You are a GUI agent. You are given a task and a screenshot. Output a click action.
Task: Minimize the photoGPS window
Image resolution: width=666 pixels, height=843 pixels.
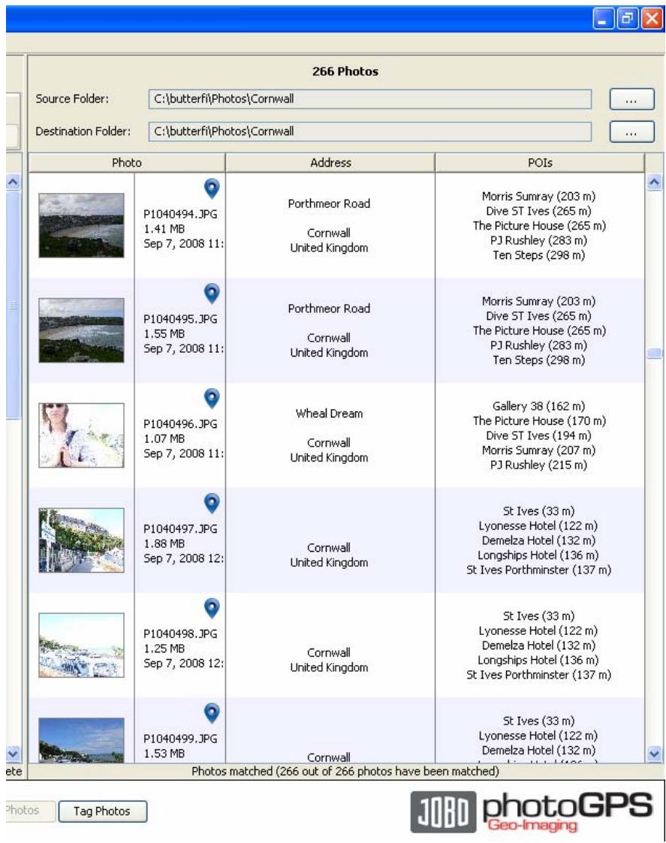[x=603, y=19]
